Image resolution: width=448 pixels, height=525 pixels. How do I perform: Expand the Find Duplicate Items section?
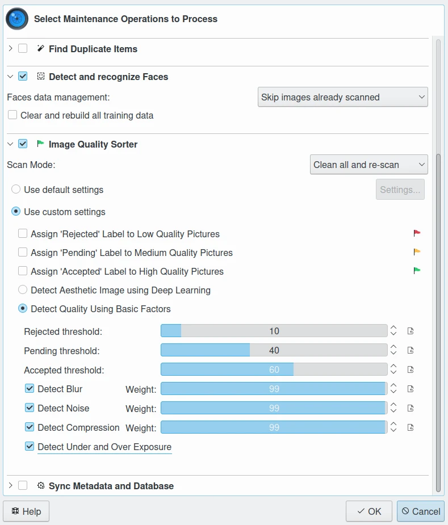pos(10,49)
